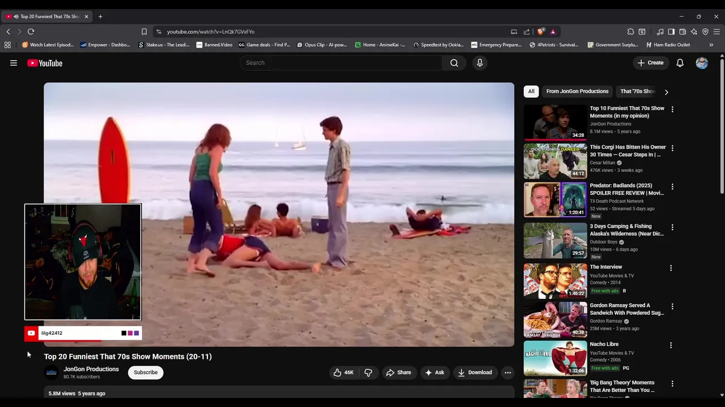Open the Gordon Ramsay Served A Sandwich title
The image size is (725, 407).
pos(627,309)
